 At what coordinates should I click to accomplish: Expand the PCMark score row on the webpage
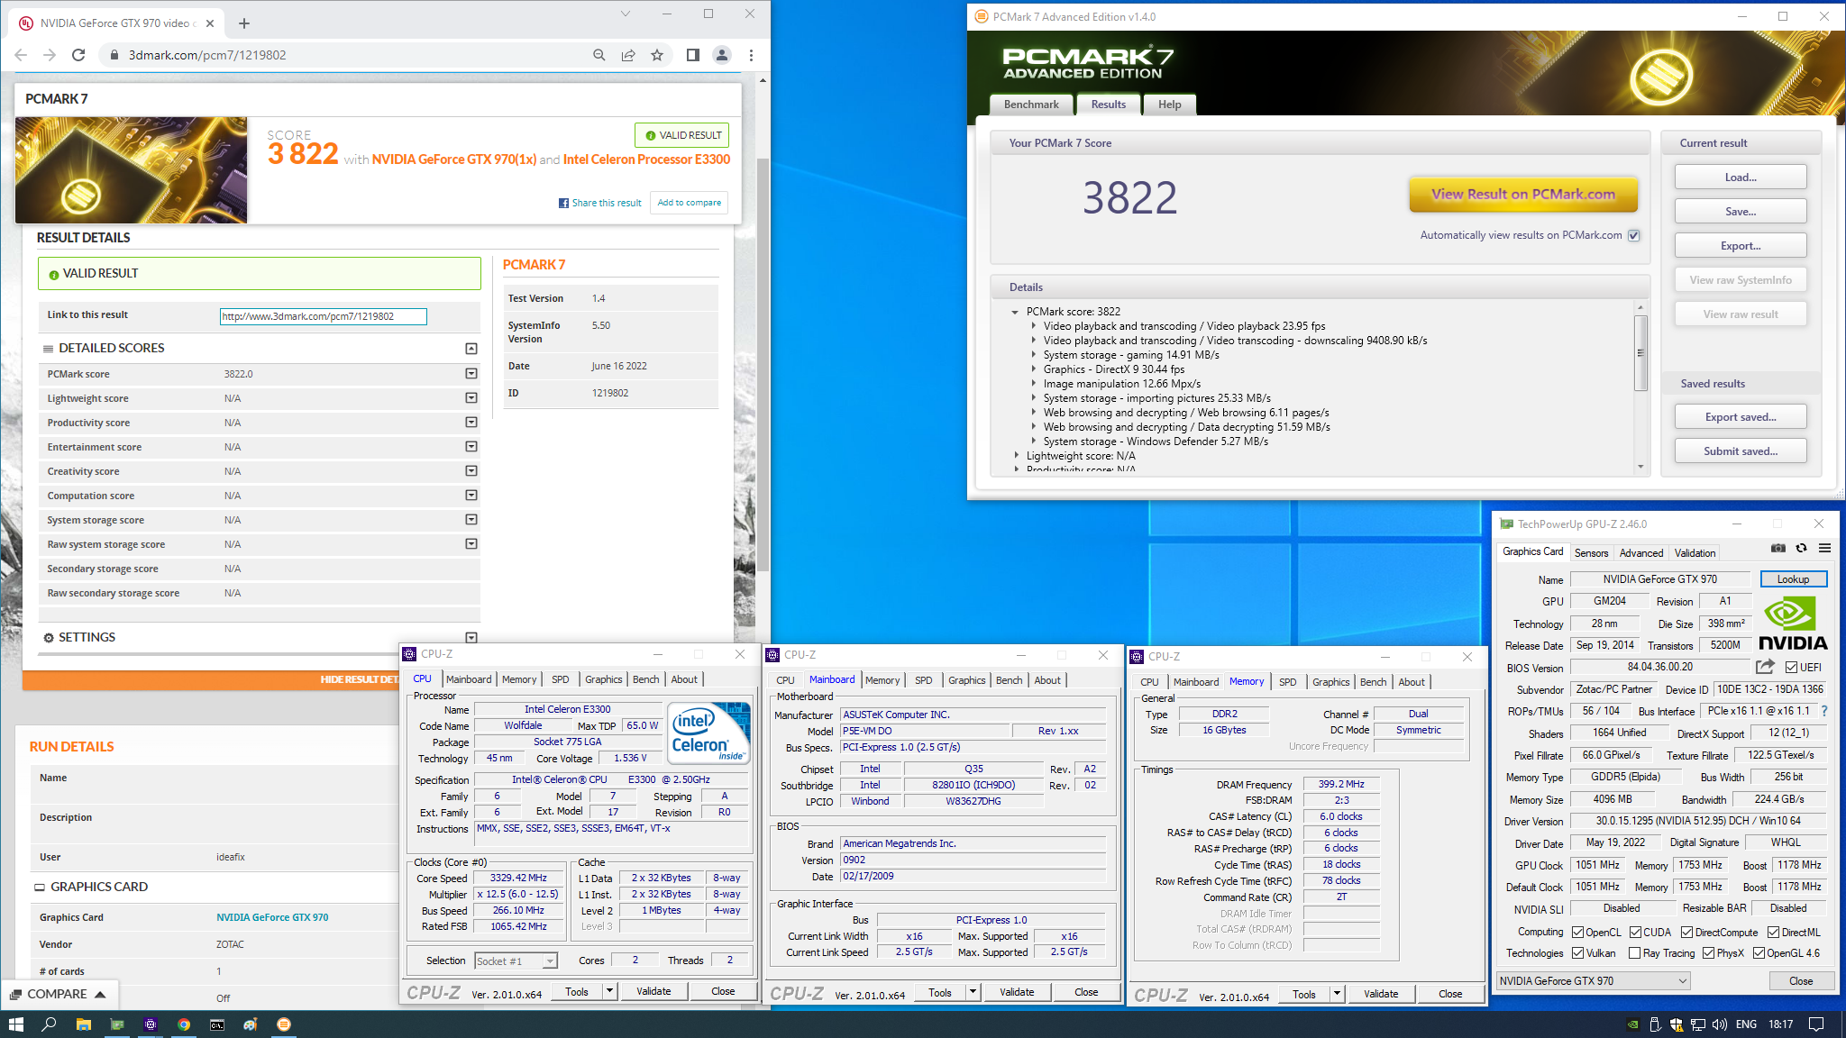(x=471, y=374)
